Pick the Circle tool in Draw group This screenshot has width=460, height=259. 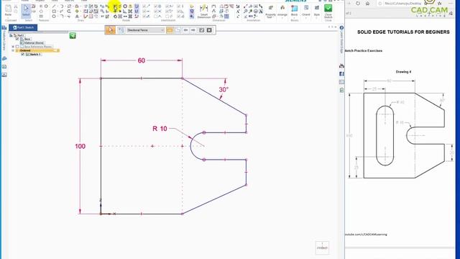[x=54, y=17]
